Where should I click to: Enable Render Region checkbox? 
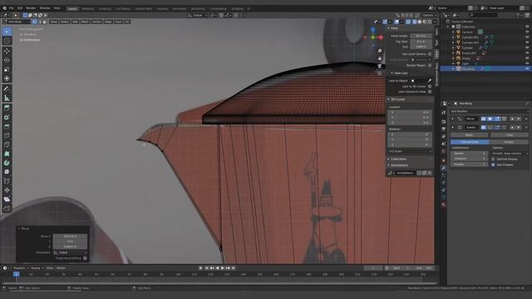(x=430, y=65)
